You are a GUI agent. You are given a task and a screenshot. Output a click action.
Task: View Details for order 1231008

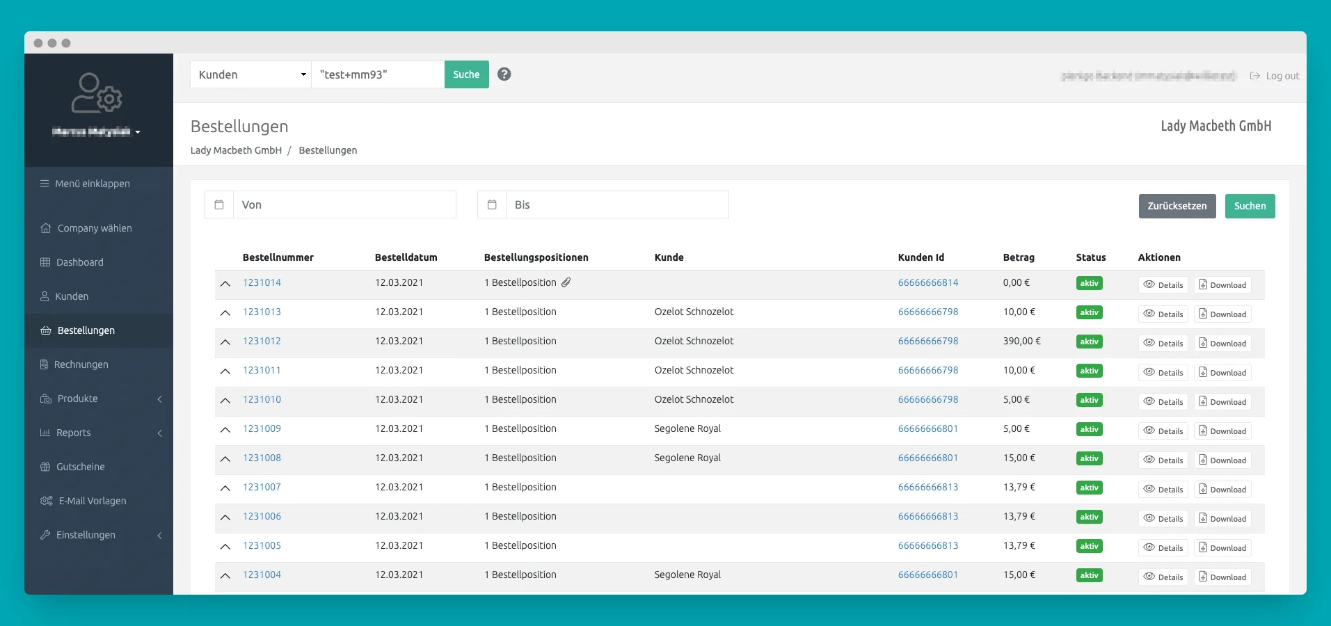pos(1163,460)
